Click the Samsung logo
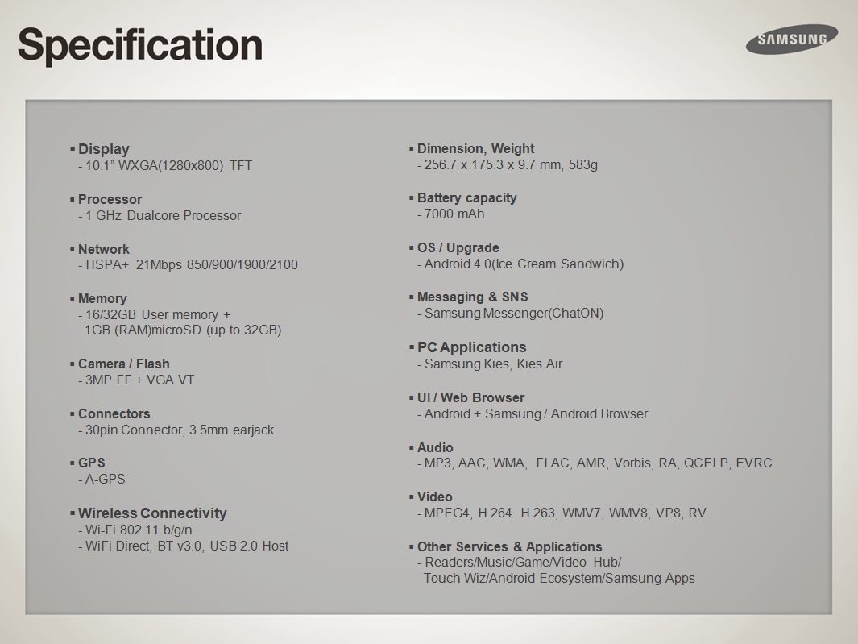 pyautogui.click(x=792, y=39)
